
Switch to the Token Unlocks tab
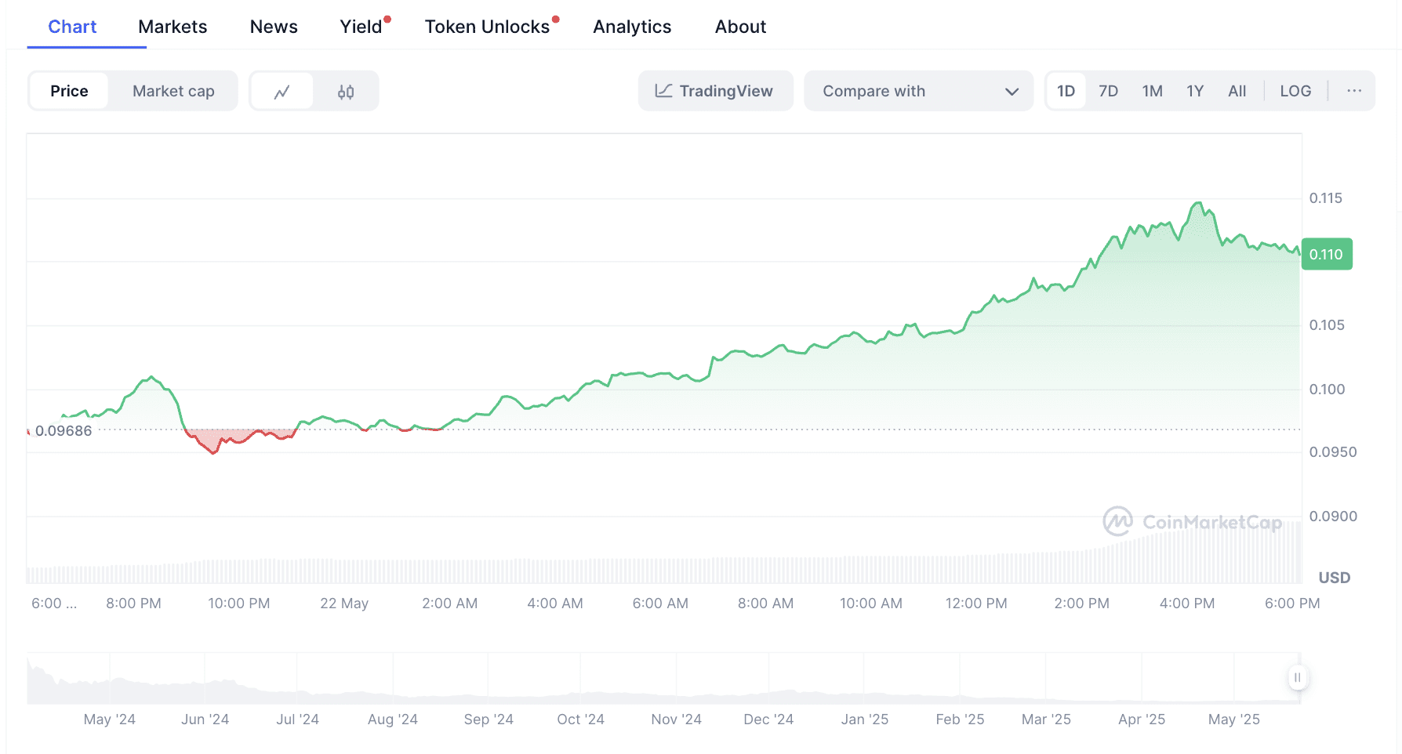(487, 27)
